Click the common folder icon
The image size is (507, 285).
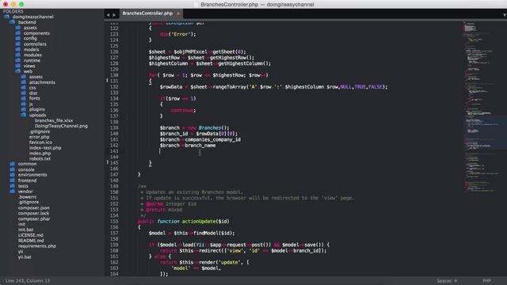[x=13, y=164]
